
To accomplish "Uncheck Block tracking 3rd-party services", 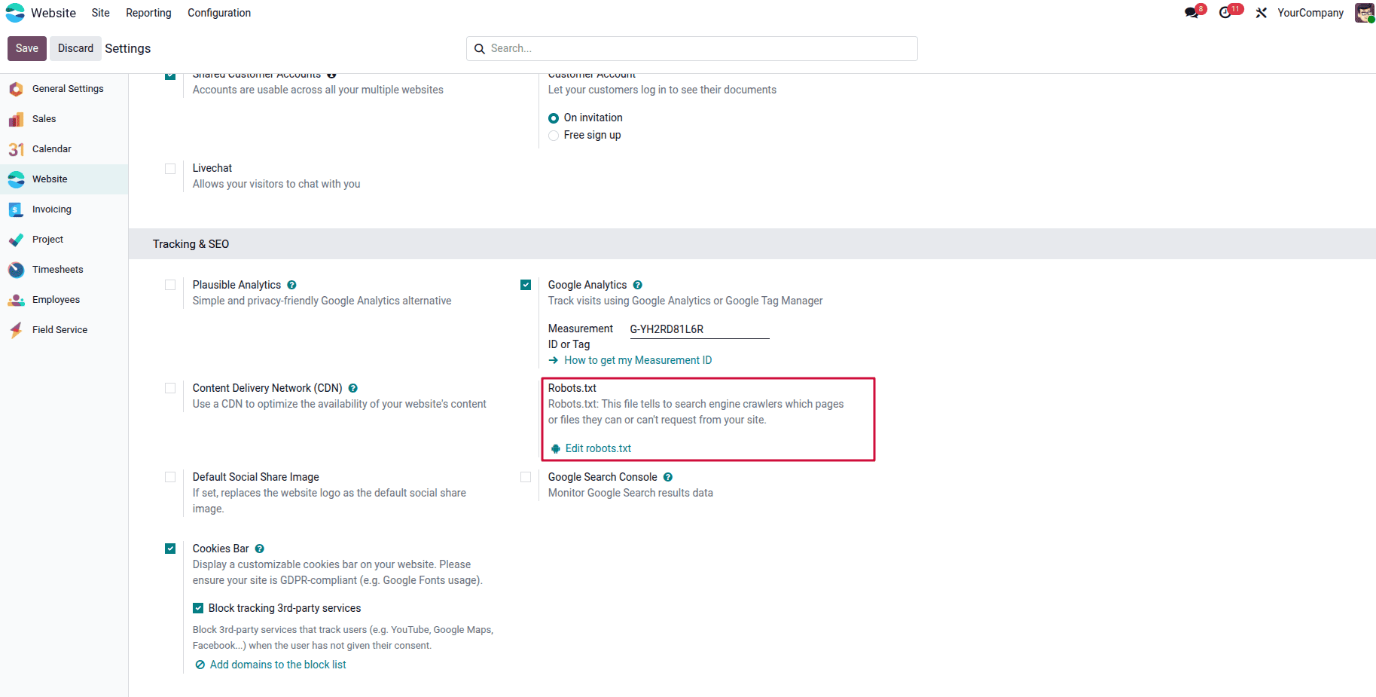I will (x=198, y=608).
